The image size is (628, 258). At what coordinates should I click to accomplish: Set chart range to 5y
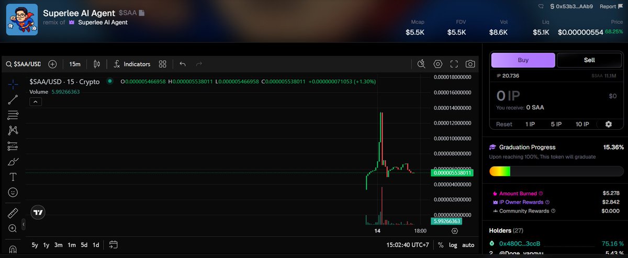(x=35, y=245)
